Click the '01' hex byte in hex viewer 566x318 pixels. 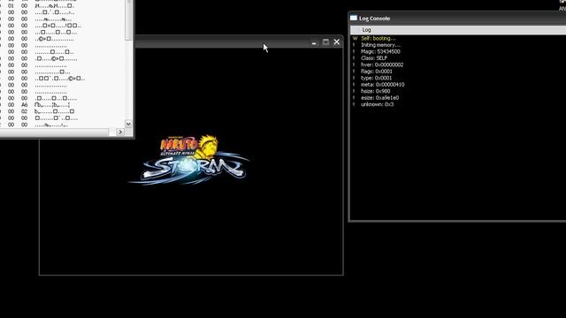[11, 6]
